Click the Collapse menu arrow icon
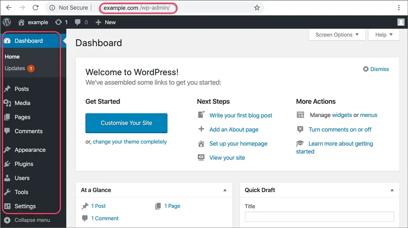The width and height of the screenshot is (408, 228). [x=7, y=220]
